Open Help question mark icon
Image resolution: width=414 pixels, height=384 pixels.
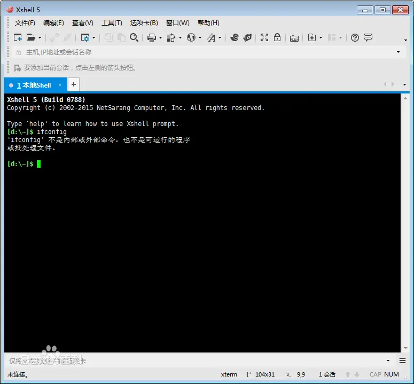pyautogui.click(x=355, y=37)
